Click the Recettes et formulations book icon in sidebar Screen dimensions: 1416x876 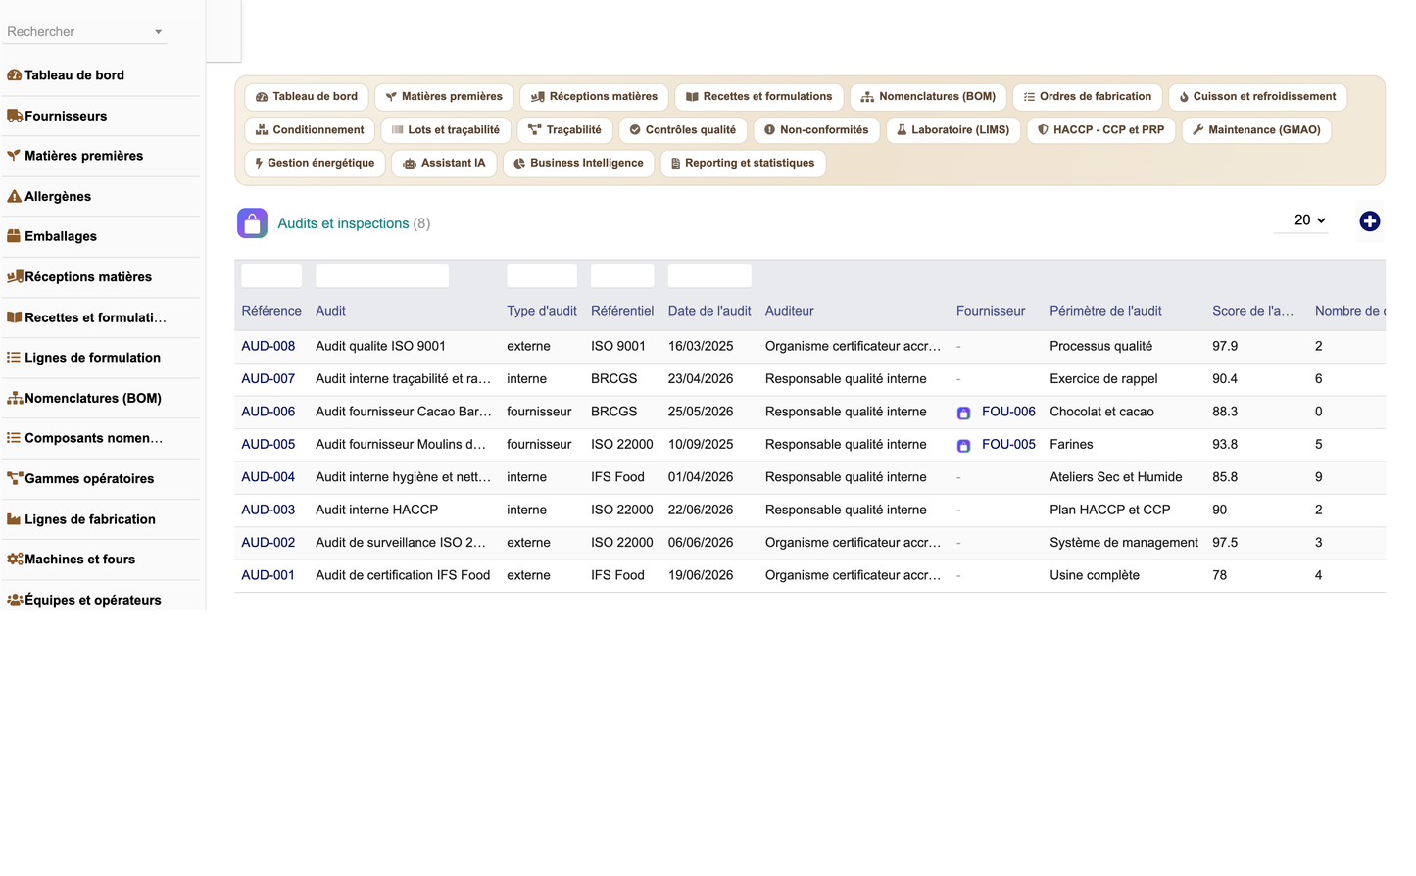14,317
